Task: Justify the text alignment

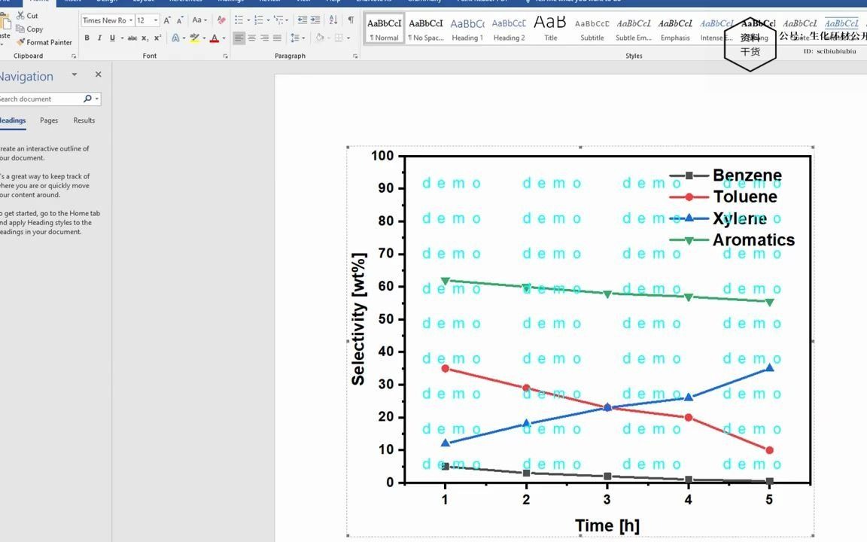Action: [277, 38]
